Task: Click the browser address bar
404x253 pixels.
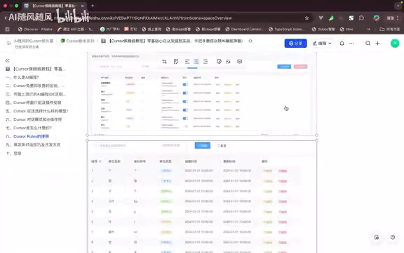Action: click(x=180, y=18)
